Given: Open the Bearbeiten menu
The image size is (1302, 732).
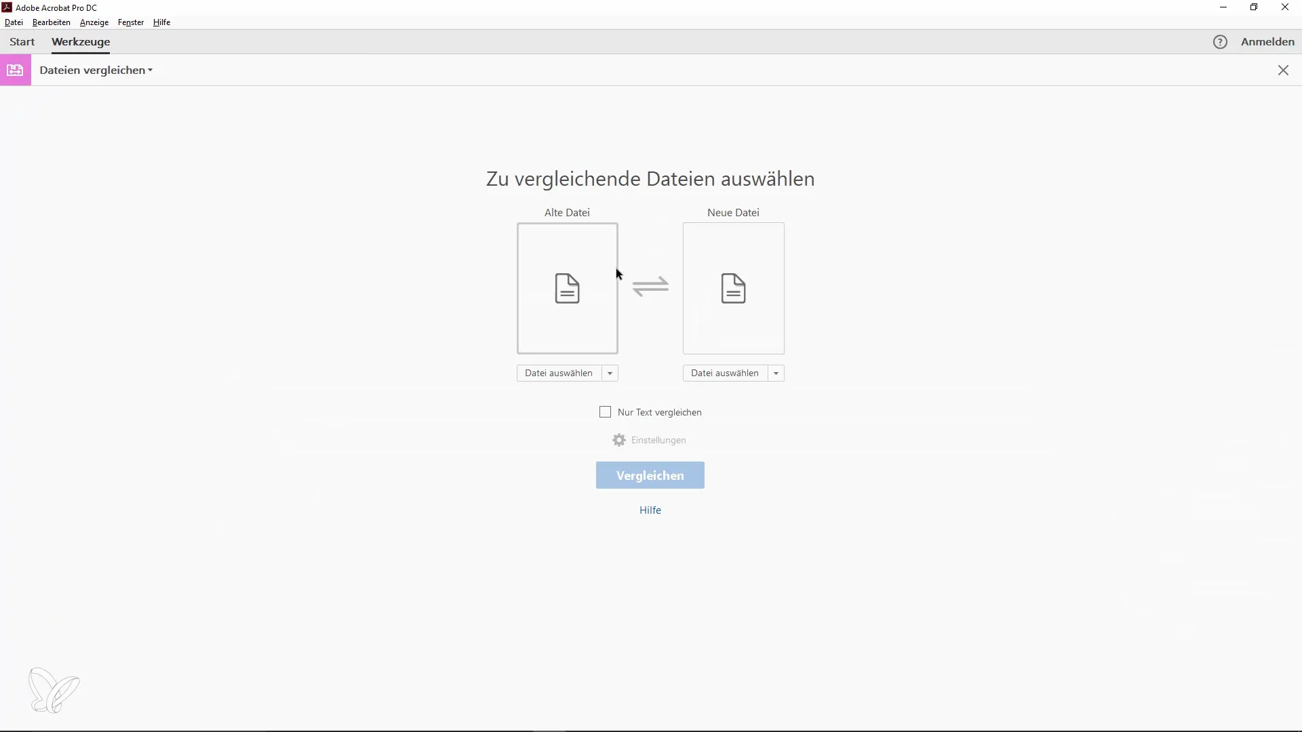Looking at the screenshot, I should pos(52,22).
